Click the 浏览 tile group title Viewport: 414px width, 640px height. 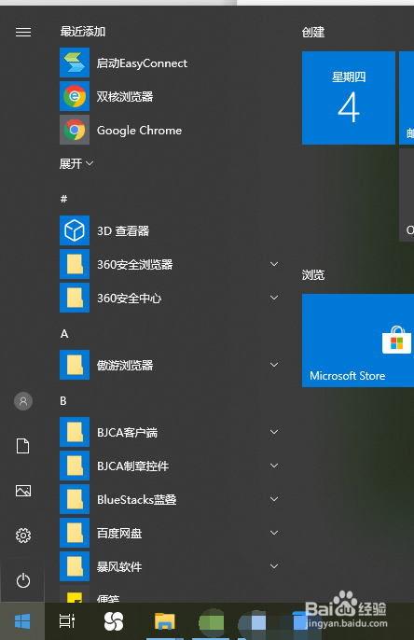pyautogui.click(x=313, y=274)
